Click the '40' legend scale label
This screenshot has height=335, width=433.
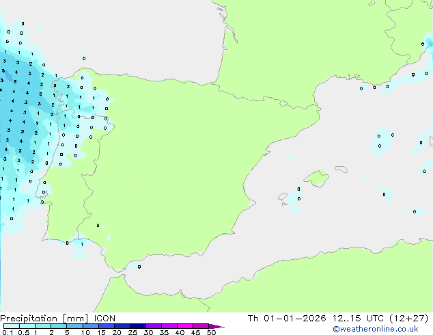coord(180,332)
